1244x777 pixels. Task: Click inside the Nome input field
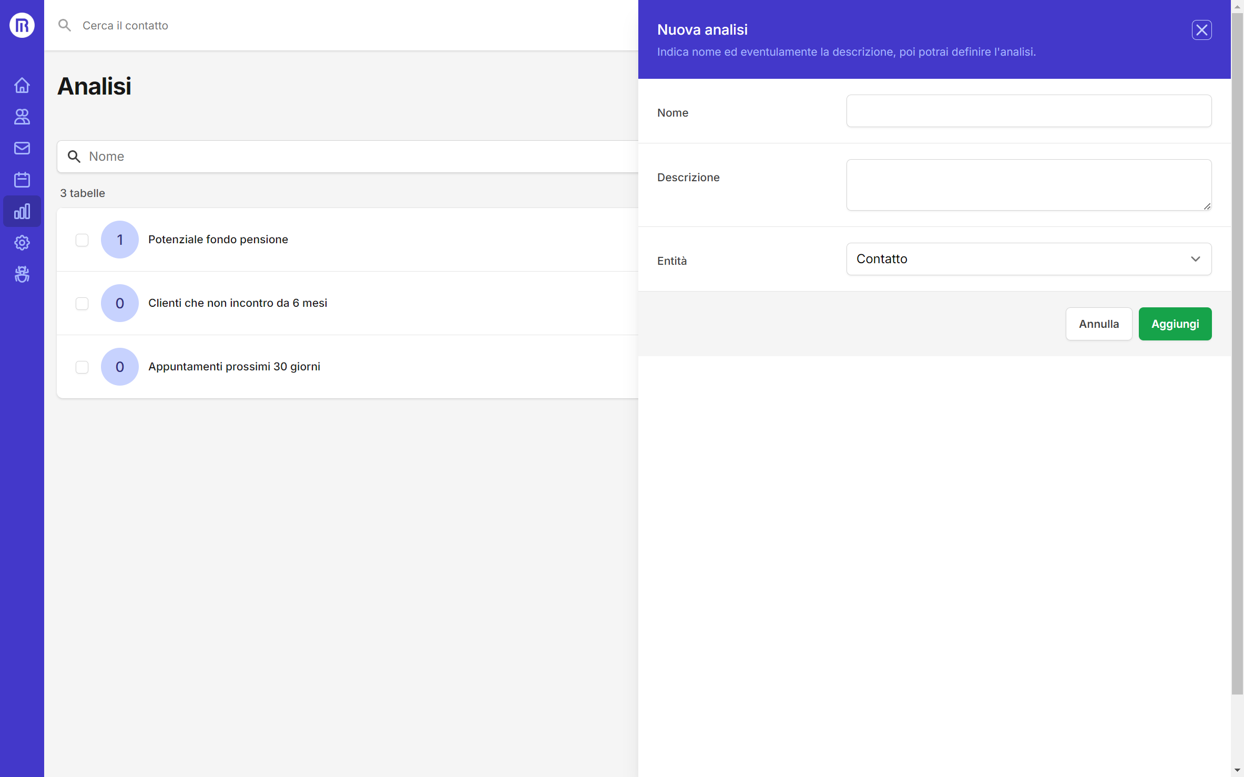coord(1028,111)
